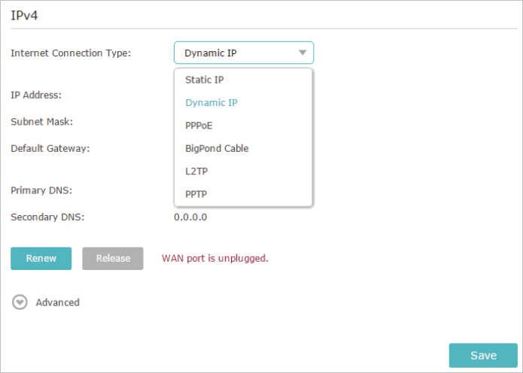Screen dimensions: 523x373
Task: Save the IPv4 settings
Action: pos(483,356)
